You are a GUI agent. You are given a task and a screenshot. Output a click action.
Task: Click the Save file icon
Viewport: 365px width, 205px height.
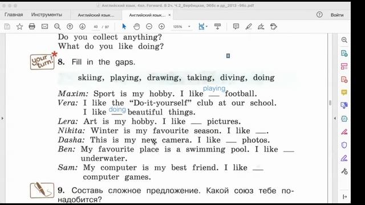click(7, 27)
